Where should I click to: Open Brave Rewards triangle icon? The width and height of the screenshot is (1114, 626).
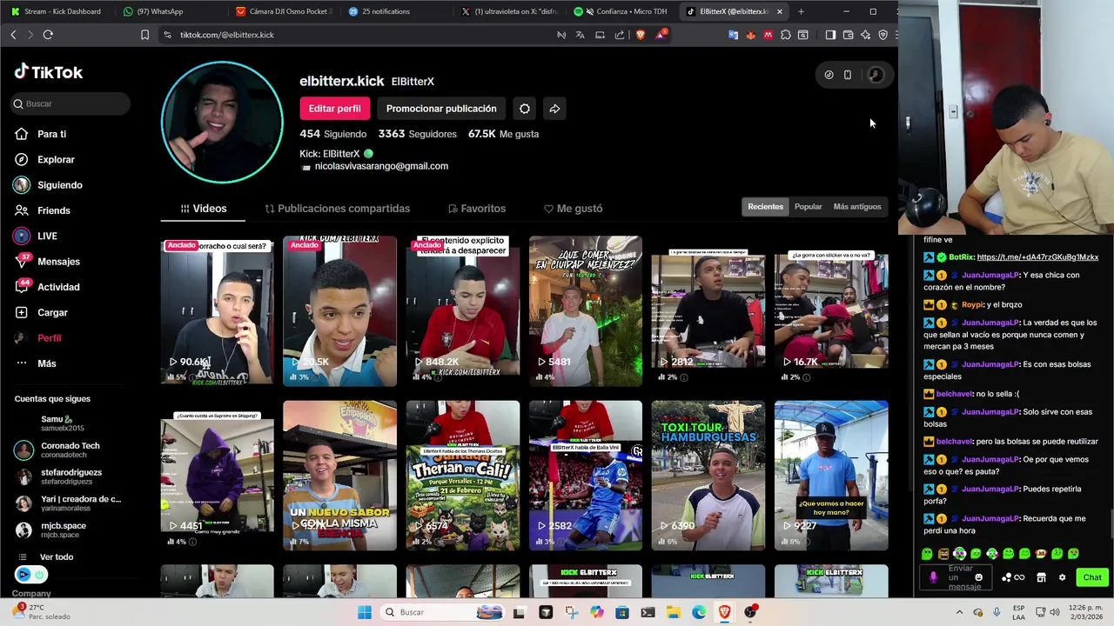coord(661,35)
